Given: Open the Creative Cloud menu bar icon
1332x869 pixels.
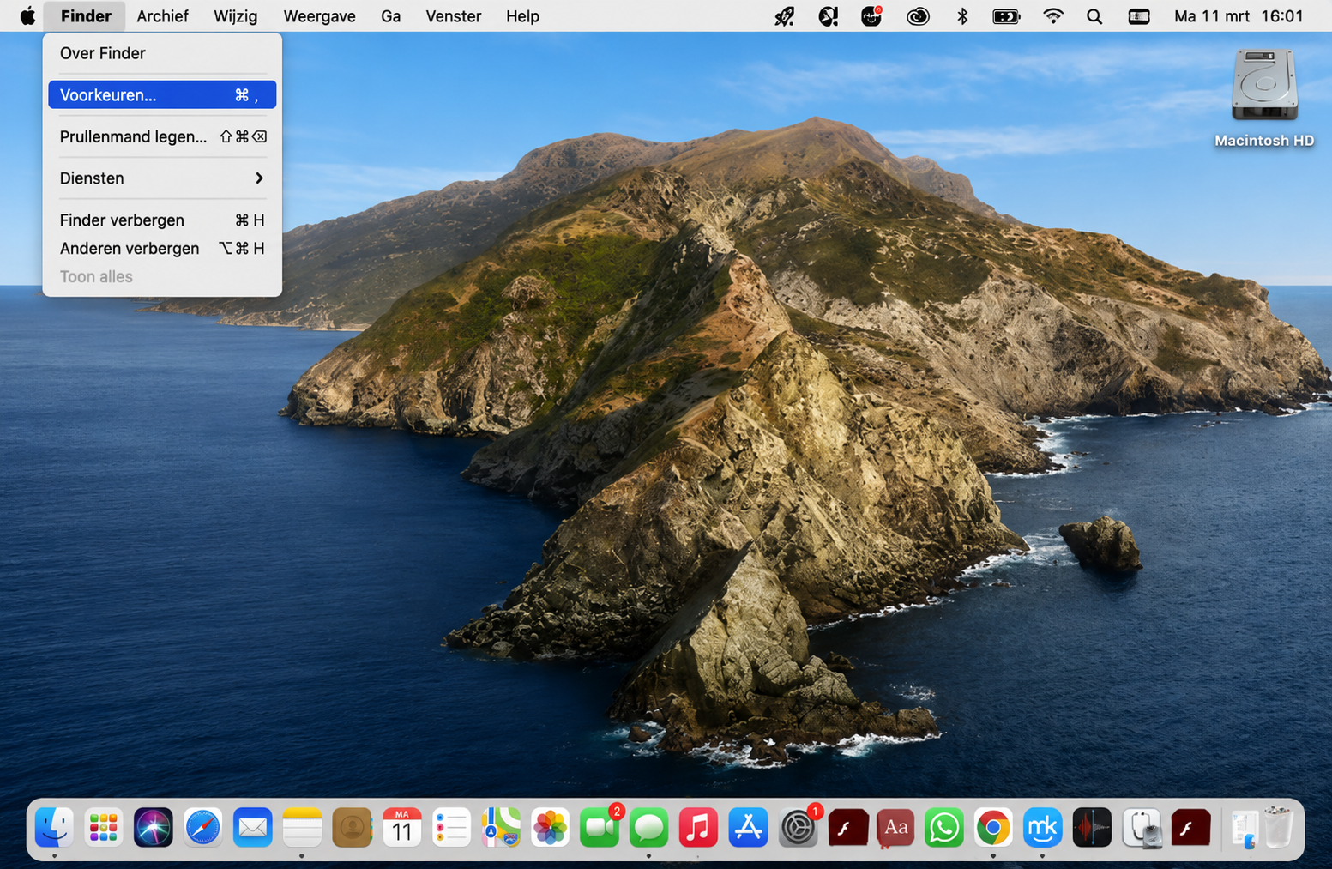Looking at the screenshot, I should point(918,16).
